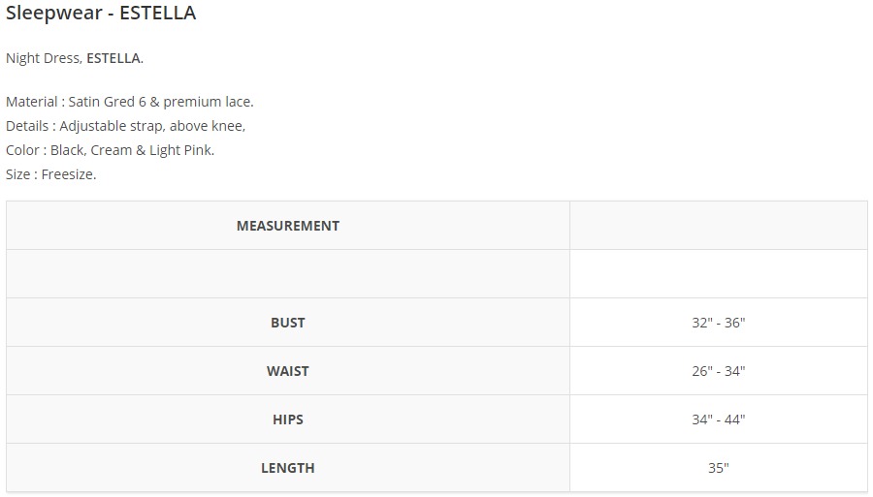The width and height of the screenshot is (873, 497).
Task: Click the Size Freesize line
Action: pyautogui.click(x=51, y=174)
